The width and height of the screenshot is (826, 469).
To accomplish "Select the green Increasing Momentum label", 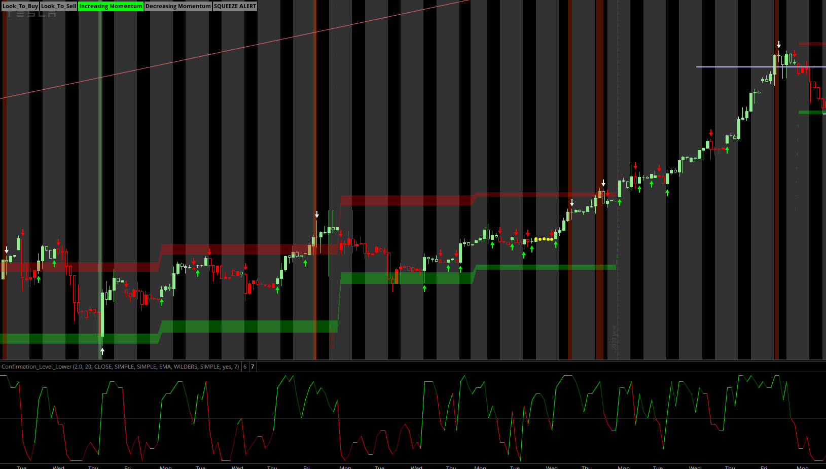I will [x=111, y=6].
